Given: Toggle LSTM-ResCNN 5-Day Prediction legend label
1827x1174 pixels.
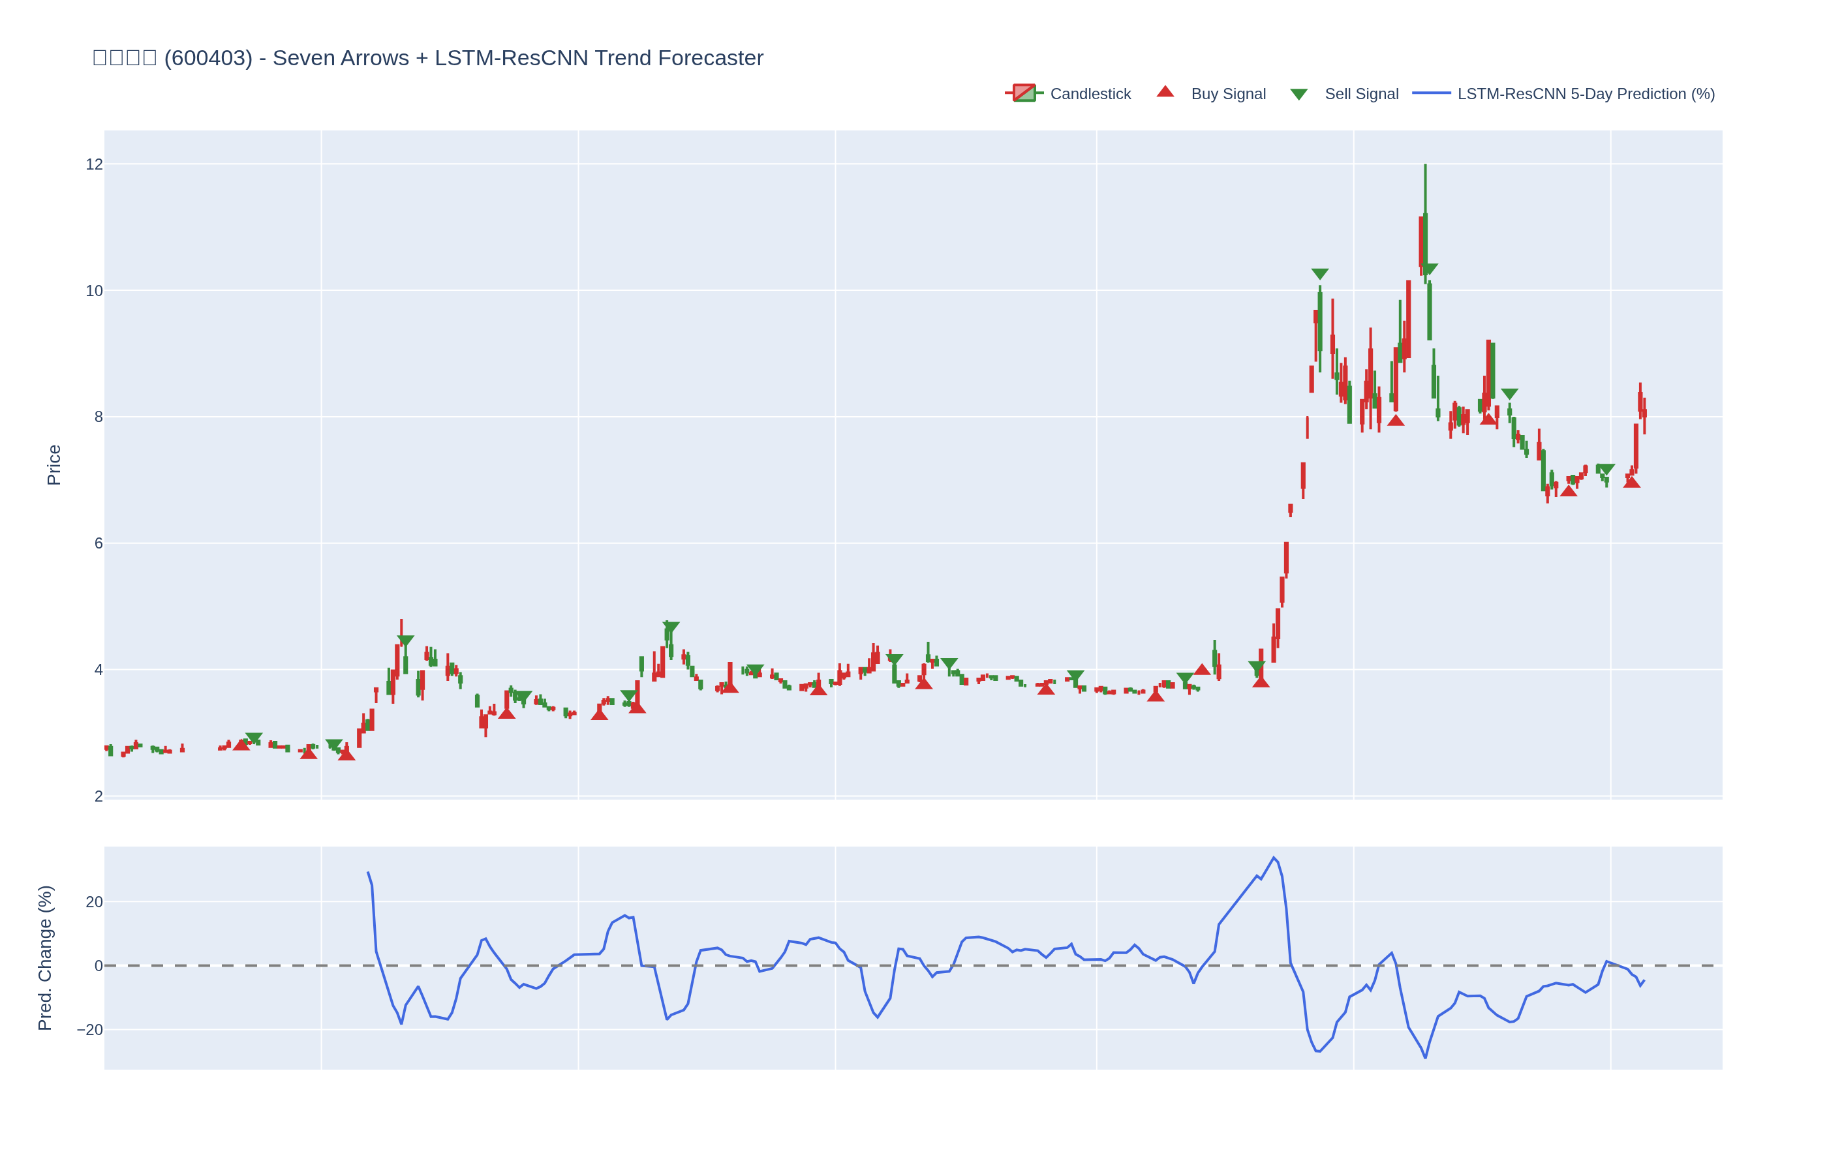Looking at the screenshot, I should [1586, 94].
